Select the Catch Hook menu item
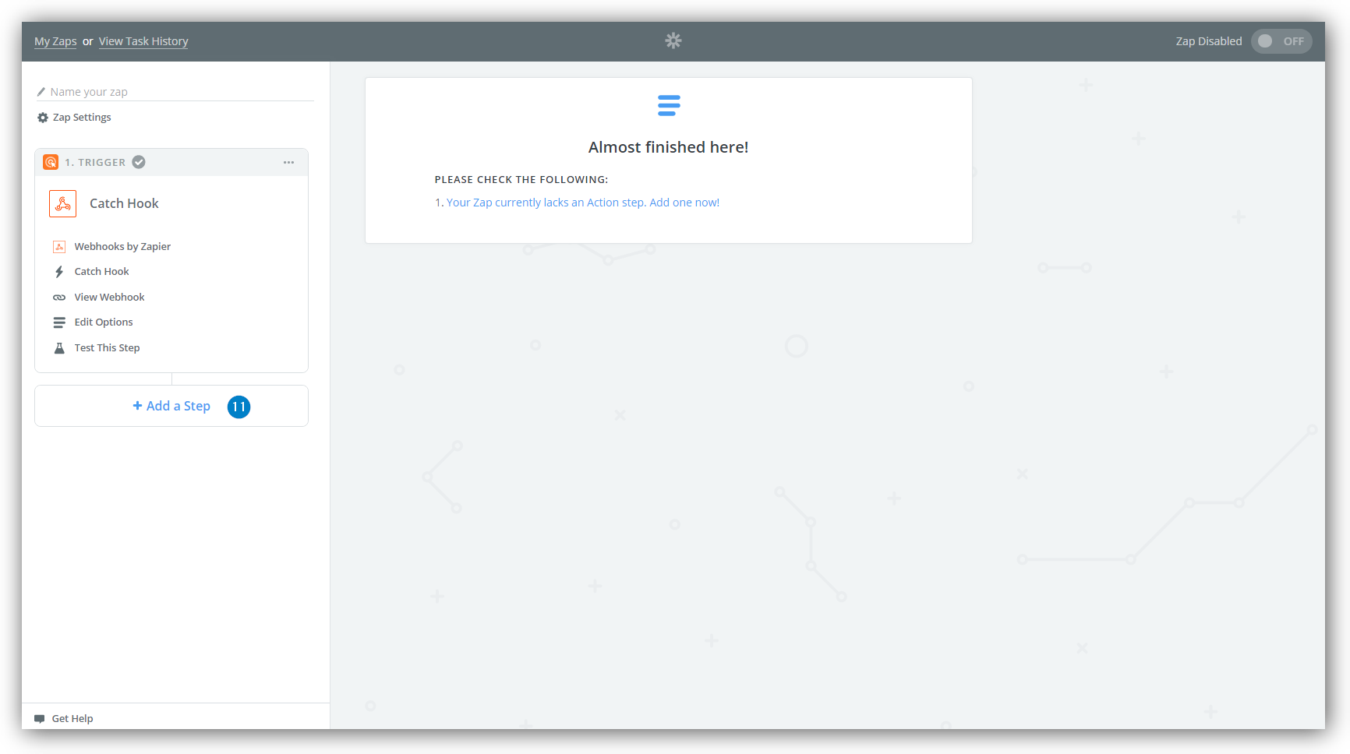1350x754 pixels. coord(102,272)
